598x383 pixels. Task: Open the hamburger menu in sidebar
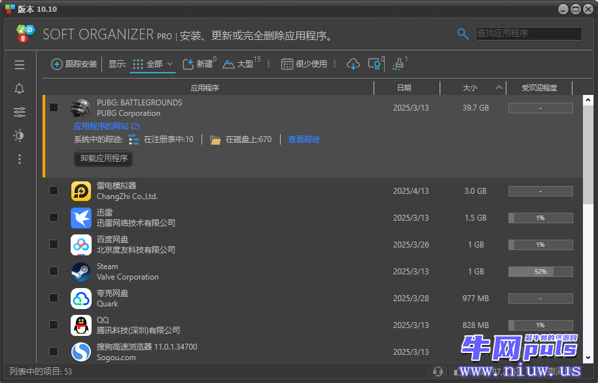pyautogui.click(x=20, y=64)
